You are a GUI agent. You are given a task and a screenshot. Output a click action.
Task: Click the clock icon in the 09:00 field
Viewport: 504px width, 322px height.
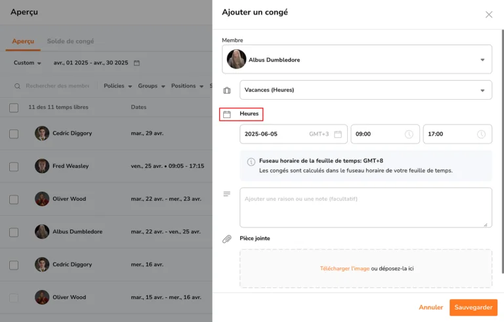(409, 134)
